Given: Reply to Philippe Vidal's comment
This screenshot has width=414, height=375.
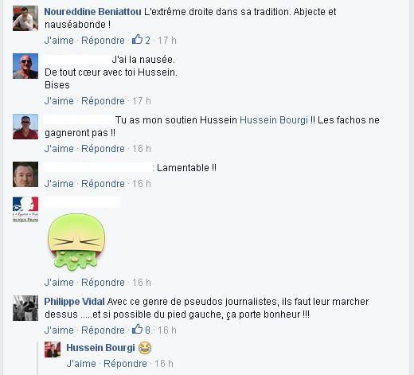Looking at the screenshot, I should [x=103, y=330].
